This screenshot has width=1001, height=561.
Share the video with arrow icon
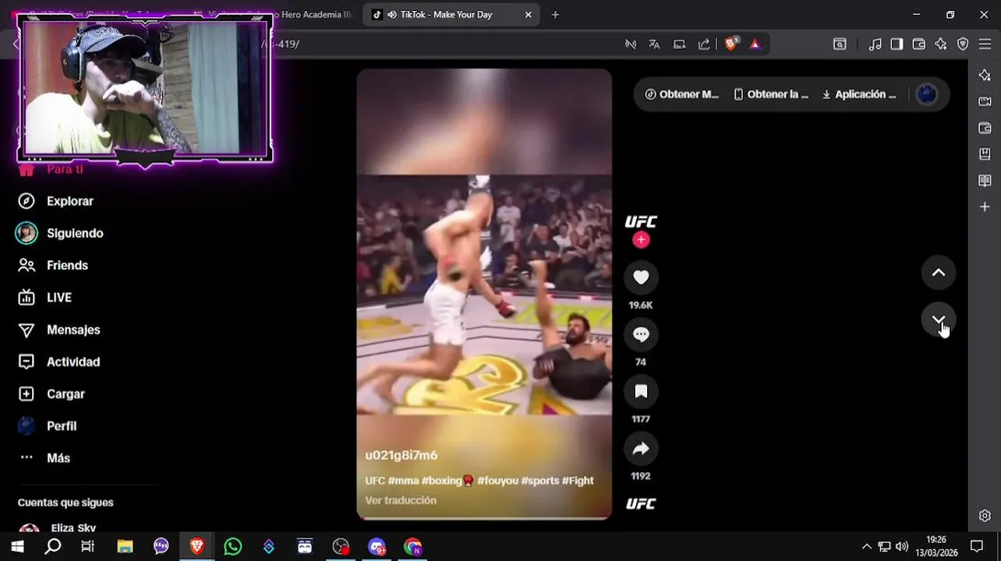click(x=641, y=448)
